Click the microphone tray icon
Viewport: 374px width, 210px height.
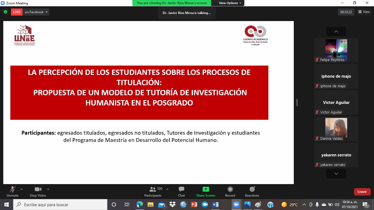317,205
